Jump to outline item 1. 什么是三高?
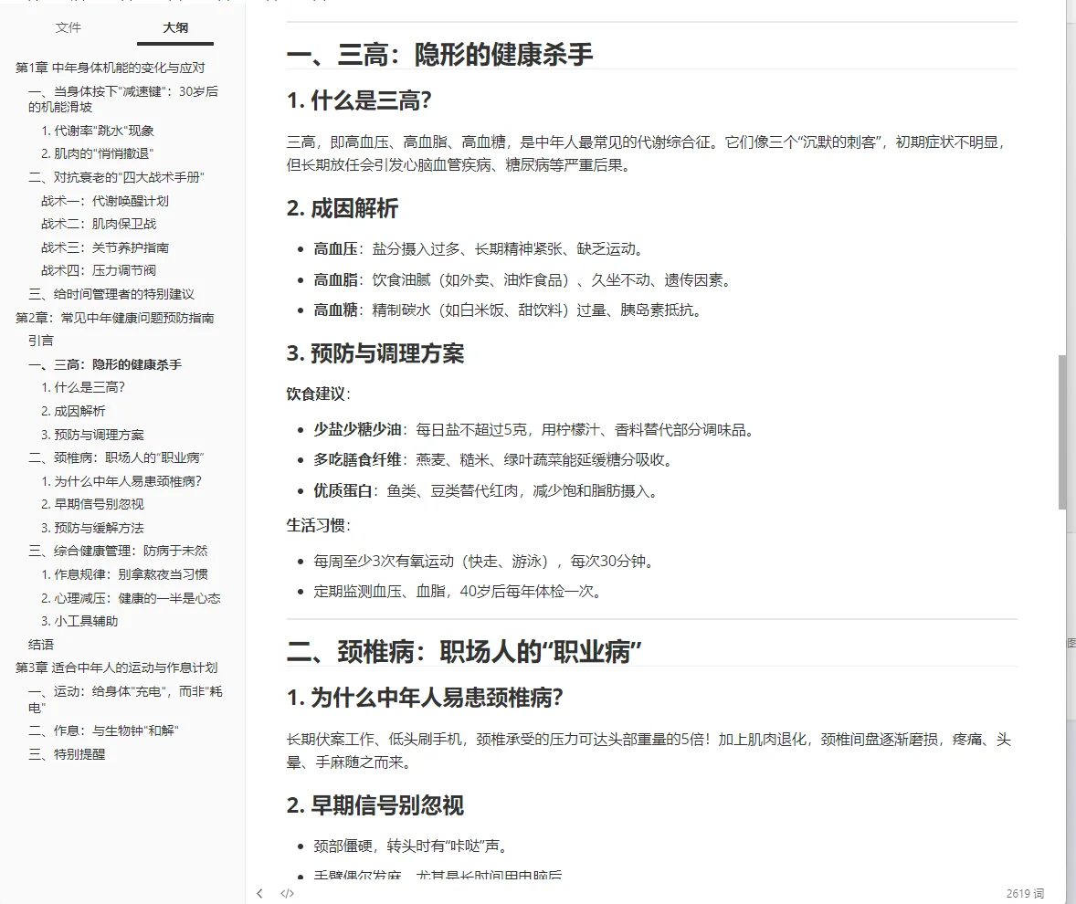The width and height of the screenshot is (1076, 904). pyautogui.click(x=83, y=387)
